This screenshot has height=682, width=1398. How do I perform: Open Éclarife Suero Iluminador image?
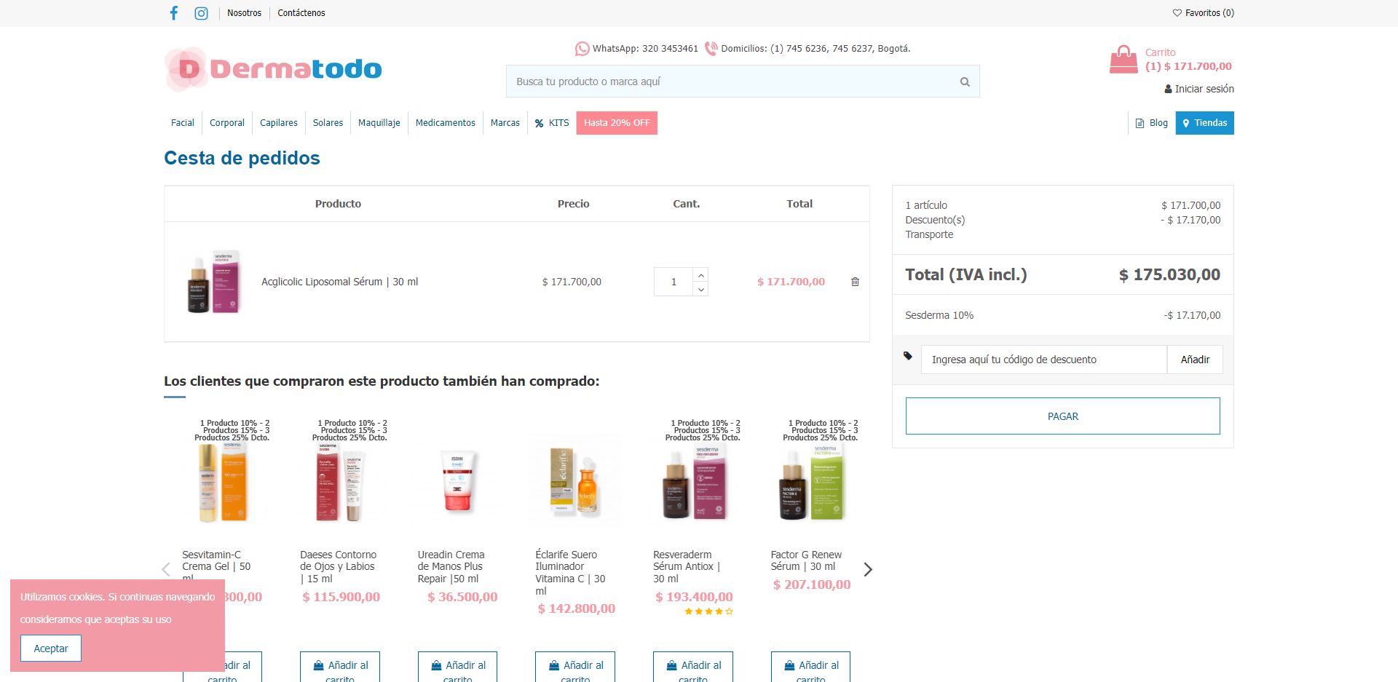click(576, 480)
